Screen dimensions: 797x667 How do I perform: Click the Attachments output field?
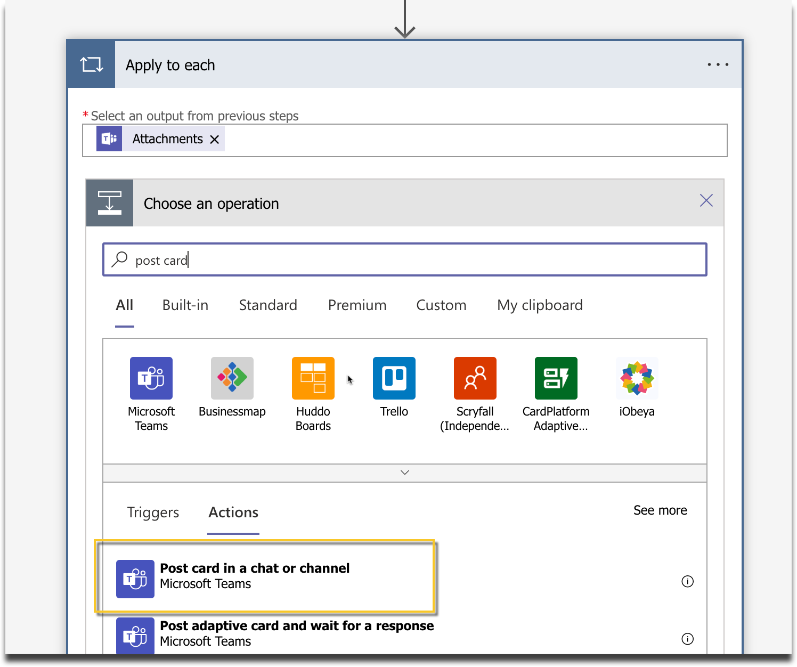(405, 140)
